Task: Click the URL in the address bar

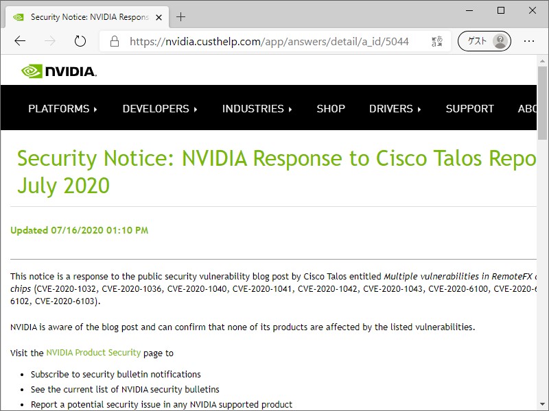Action: pyautogui.click(x=269, y=41)
